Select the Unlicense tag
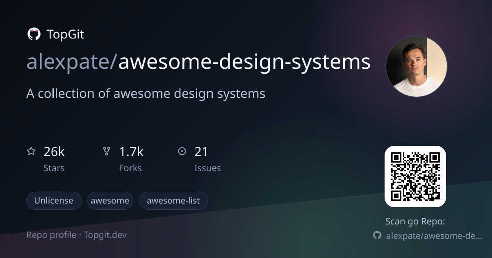Image resolution: width=492 pixels, height=258 pixels. pyautogui.click(x=54, y=201)
